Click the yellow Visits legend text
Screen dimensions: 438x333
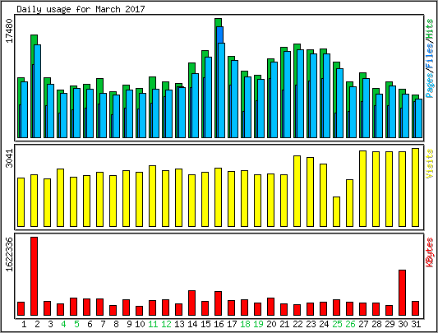tap(430, 164)
